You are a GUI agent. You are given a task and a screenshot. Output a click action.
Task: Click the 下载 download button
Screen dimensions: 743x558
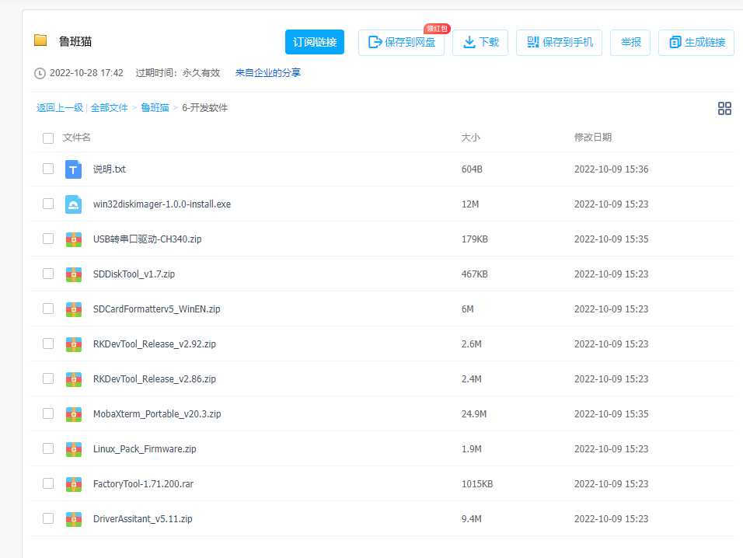(480, 43)
